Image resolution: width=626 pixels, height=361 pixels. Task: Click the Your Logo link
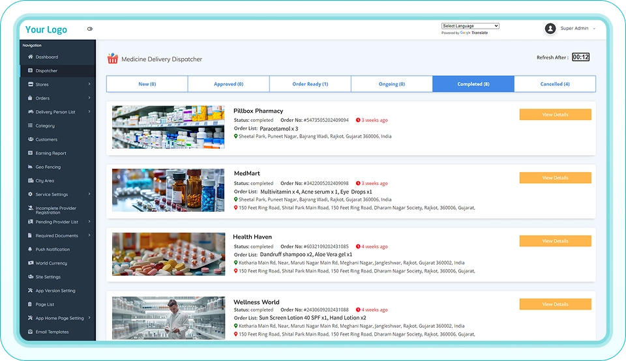pyautogui.click(x=46, y=29)
